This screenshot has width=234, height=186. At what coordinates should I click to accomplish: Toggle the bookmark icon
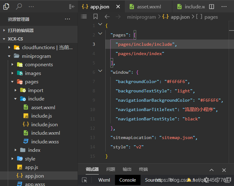[x=96, y=16]
